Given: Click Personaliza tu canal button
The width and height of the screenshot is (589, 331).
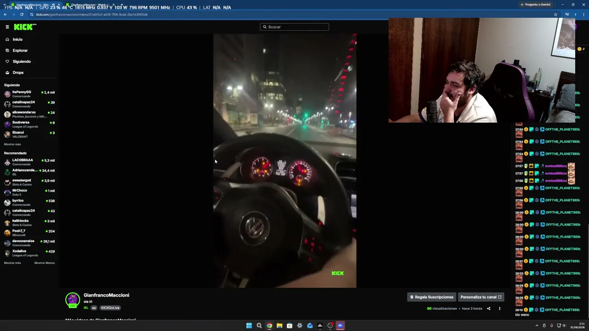Looking at the screenshot, I should (x=481, y=297).
